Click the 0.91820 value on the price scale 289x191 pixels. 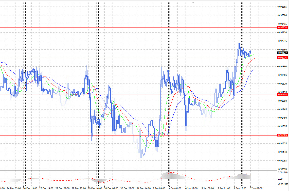(282, 84)
